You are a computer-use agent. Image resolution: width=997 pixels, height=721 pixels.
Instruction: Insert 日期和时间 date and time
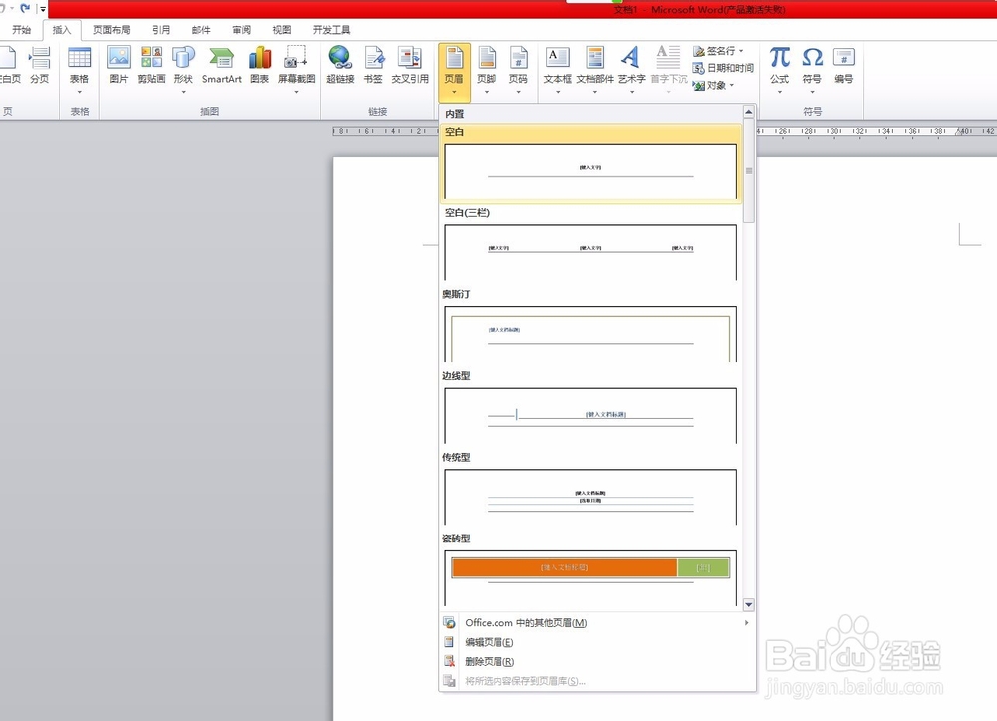pos(723,68)
